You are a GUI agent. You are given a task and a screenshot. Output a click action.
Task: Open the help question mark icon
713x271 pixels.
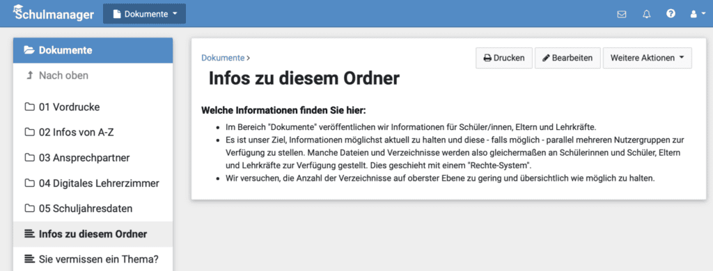671,14
